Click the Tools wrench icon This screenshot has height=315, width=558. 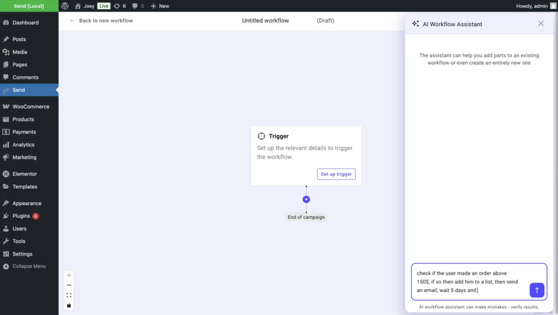(x=6, y=242)
